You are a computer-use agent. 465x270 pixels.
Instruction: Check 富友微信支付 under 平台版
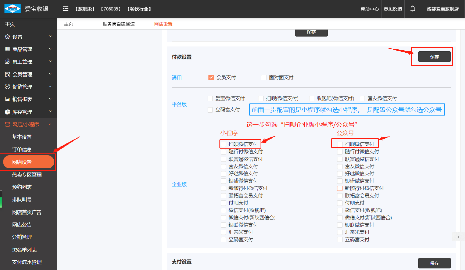[363, 98]
